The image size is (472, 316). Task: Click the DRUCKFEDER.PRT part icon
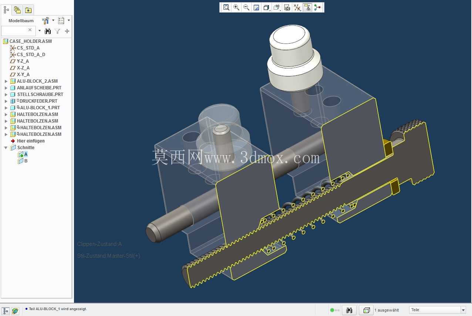[x=13, y=101]
